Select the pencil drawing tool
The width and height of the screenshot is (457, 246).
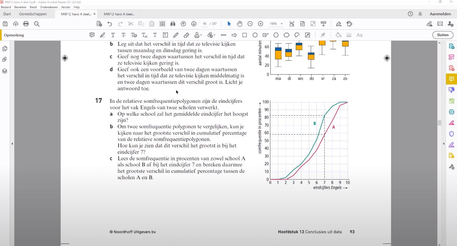[176, 35]
